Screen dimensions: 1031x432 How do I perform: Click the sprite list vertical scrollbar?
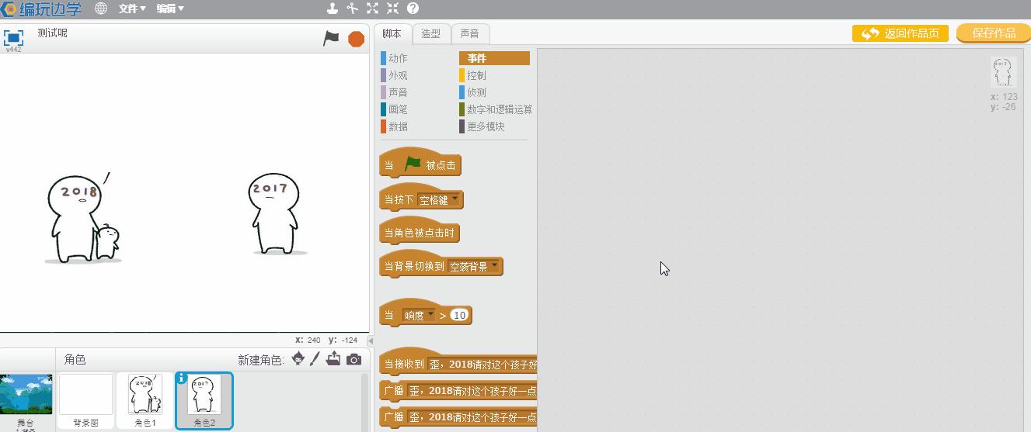click(364, 402)
